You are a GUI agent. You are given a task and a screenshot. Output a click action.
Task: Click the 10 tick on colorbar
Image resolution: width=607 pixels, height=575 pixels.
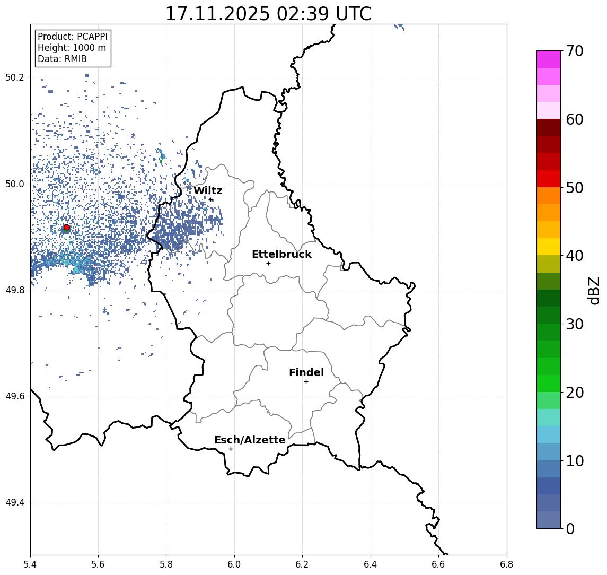tap(575, 460)
